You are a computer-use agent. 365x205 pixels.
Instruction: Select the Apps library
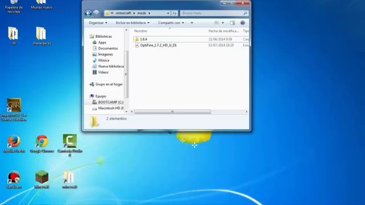[x=102, y=43]
